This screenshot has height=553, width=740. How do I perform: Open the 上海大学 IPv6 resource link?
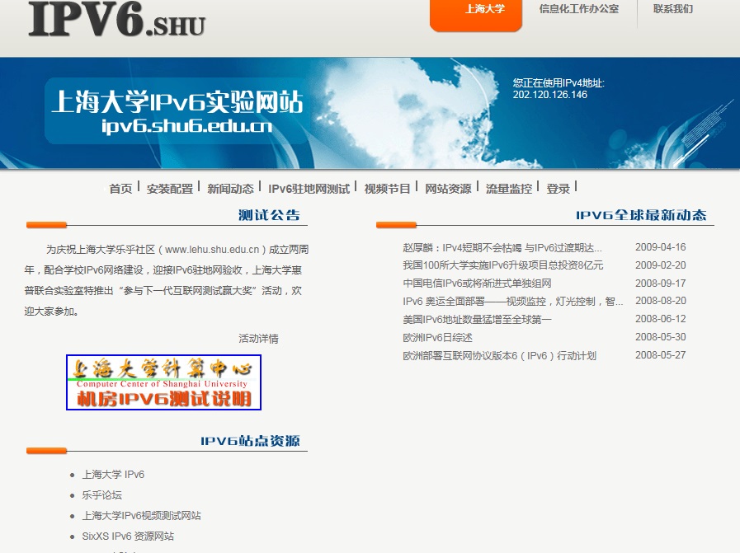(x=113, y=474)
